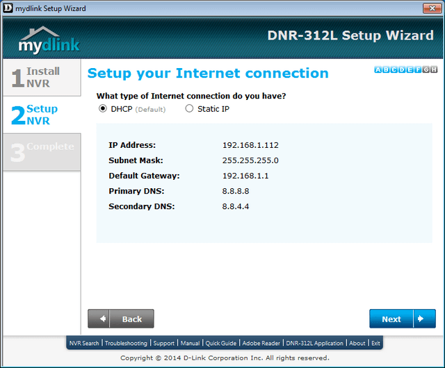
Task: Click the subnet mask value 255.255.255.0
Action: tap(250, 160)
